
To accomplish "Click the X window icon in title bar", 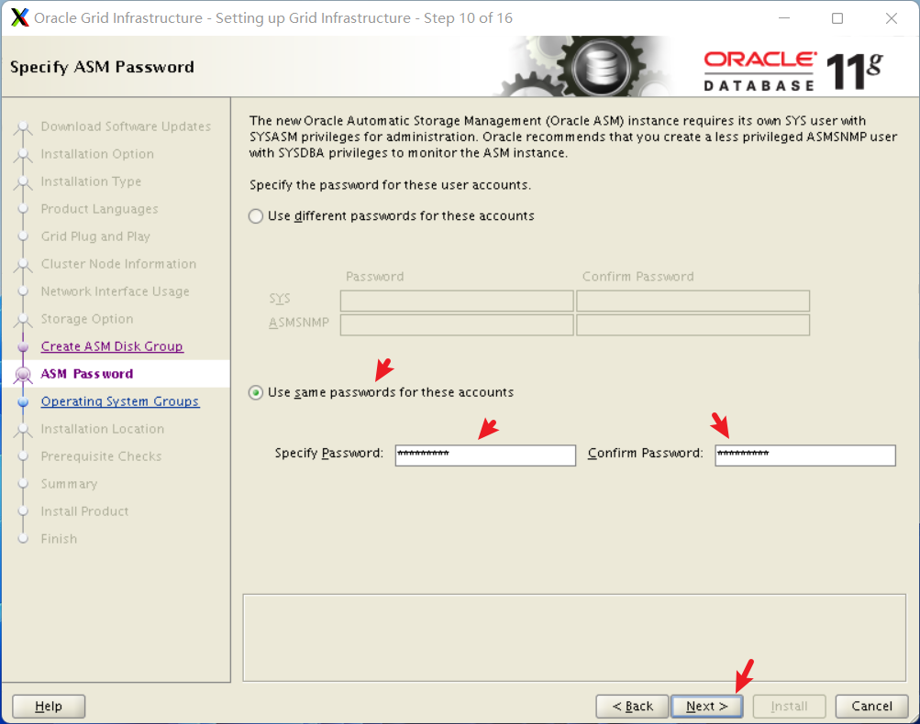I will (20, 17).
